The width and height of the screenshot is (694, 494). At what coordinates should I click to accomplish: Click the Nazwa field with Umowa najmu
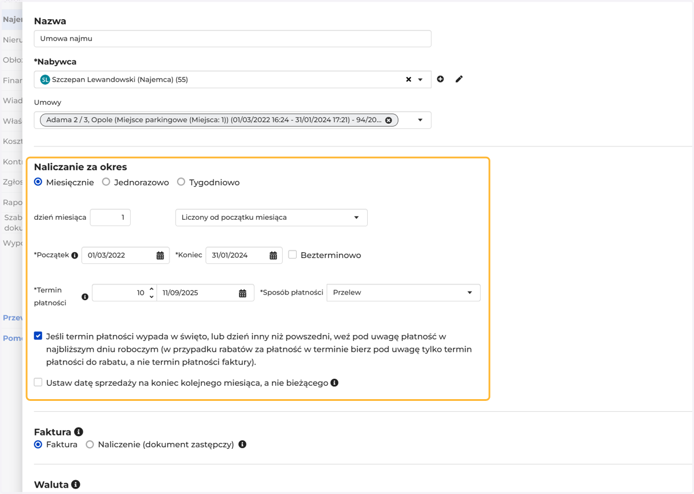(232, 39)
